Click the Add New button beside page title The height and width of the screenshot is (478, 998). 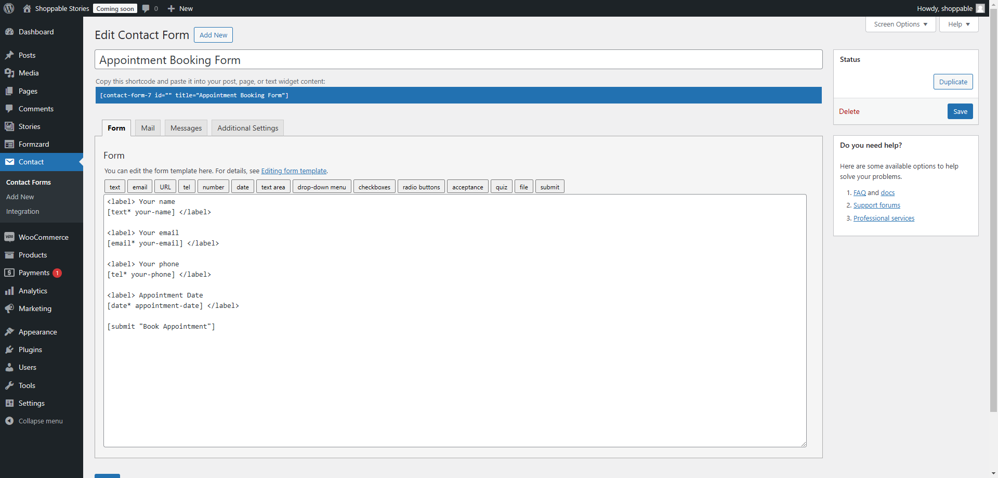pos(213,35)
